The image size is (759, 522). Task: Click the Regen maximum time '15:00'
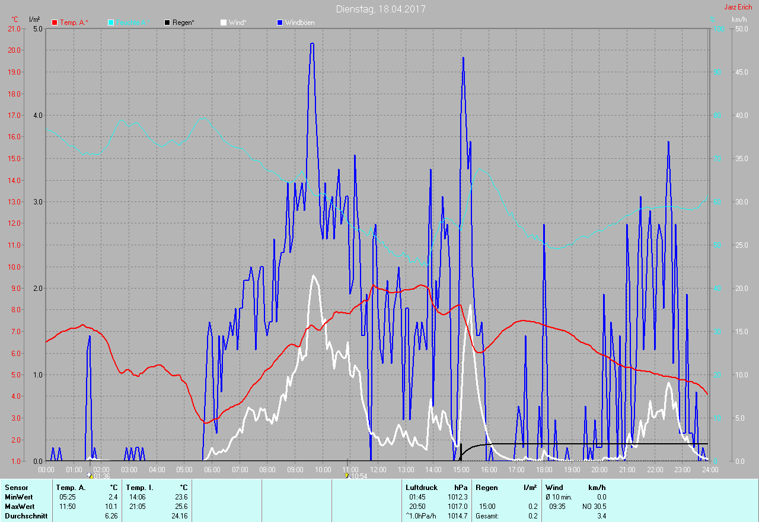coord(487,507)
